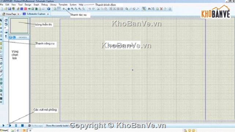The image size is (235, 132).
Task: Click the Windows Start button
Action: tap(4, 130)
